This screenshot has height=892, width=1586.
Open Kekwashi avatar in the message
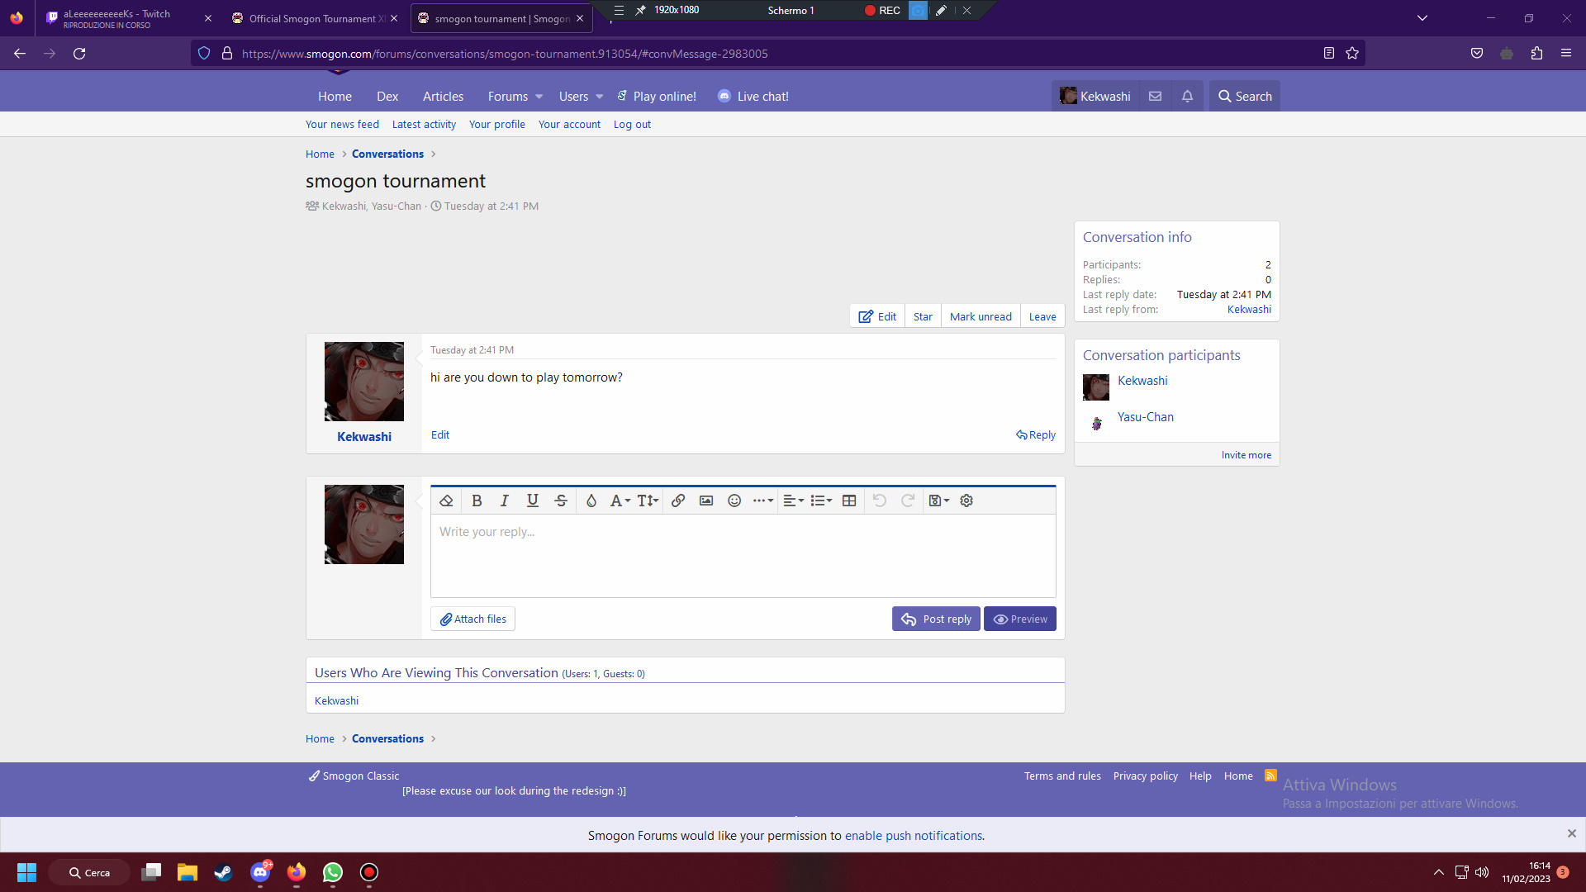[x=364, y=382]
